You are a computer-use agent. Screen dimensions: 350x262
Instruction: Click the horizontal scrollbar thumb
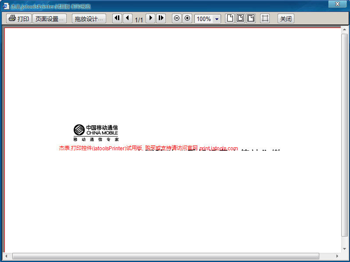click(166, 256)
